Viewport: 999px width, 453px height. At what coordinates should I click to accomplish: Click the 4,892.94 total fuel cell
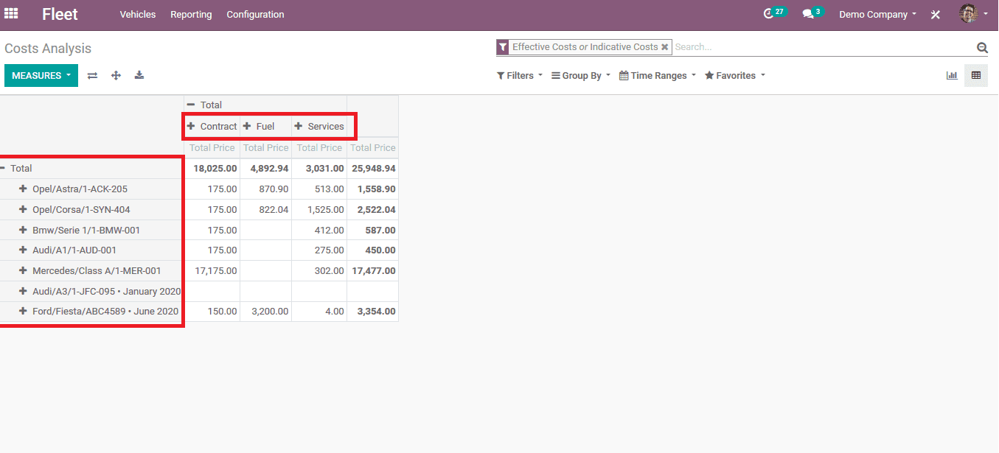tap(265, 169)
